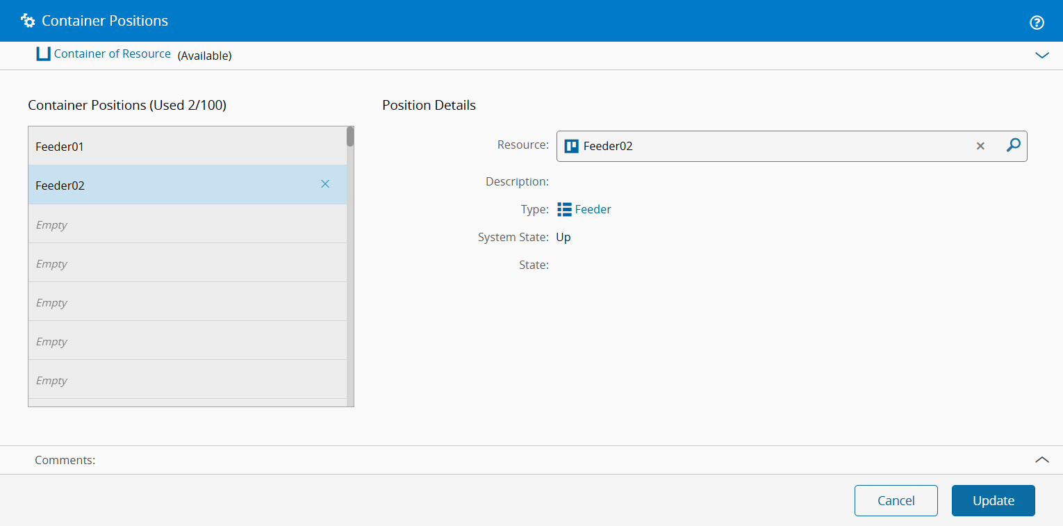Click inside the Resource input field
Screen dimensions: 1063x526
pos(764,146)
